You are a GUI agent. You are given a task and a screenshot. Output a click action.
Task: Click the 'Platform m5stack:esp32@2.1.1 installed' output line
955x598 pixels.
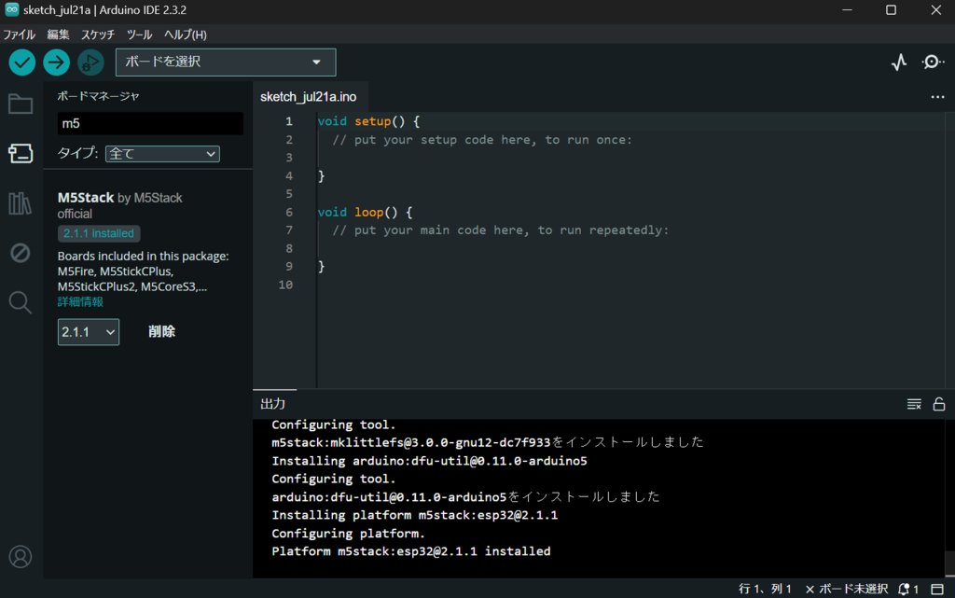click(411, 551)
